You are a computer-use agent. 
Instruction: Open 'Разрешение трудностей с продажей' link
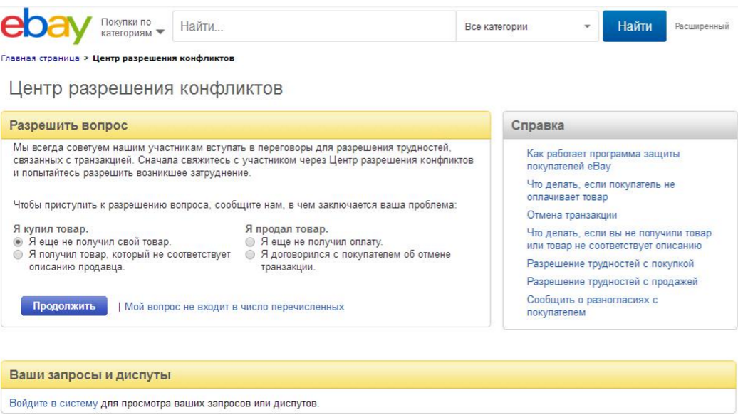click(x=612, y=281)
